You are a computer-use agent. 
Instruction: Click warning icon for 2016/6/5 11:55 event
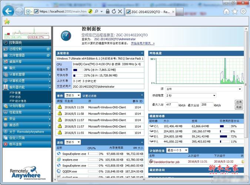60,132
